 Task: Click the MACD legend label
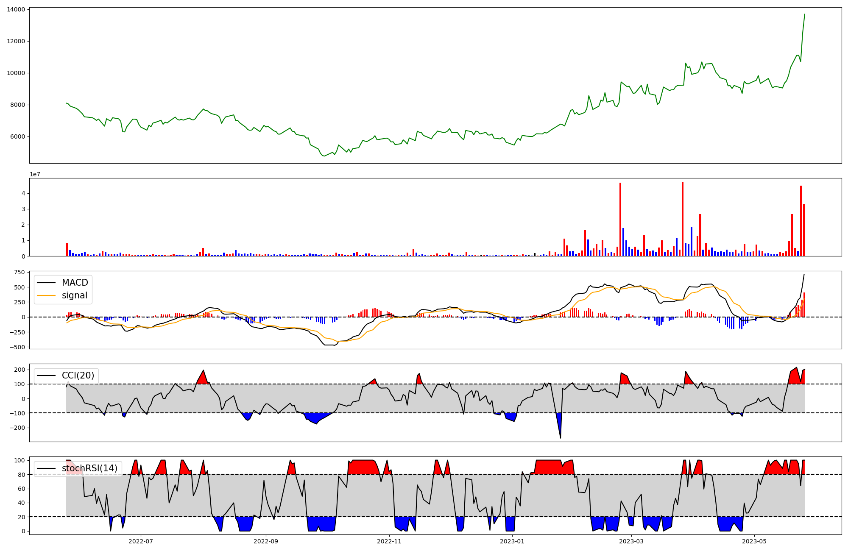(x=75, y=283)
